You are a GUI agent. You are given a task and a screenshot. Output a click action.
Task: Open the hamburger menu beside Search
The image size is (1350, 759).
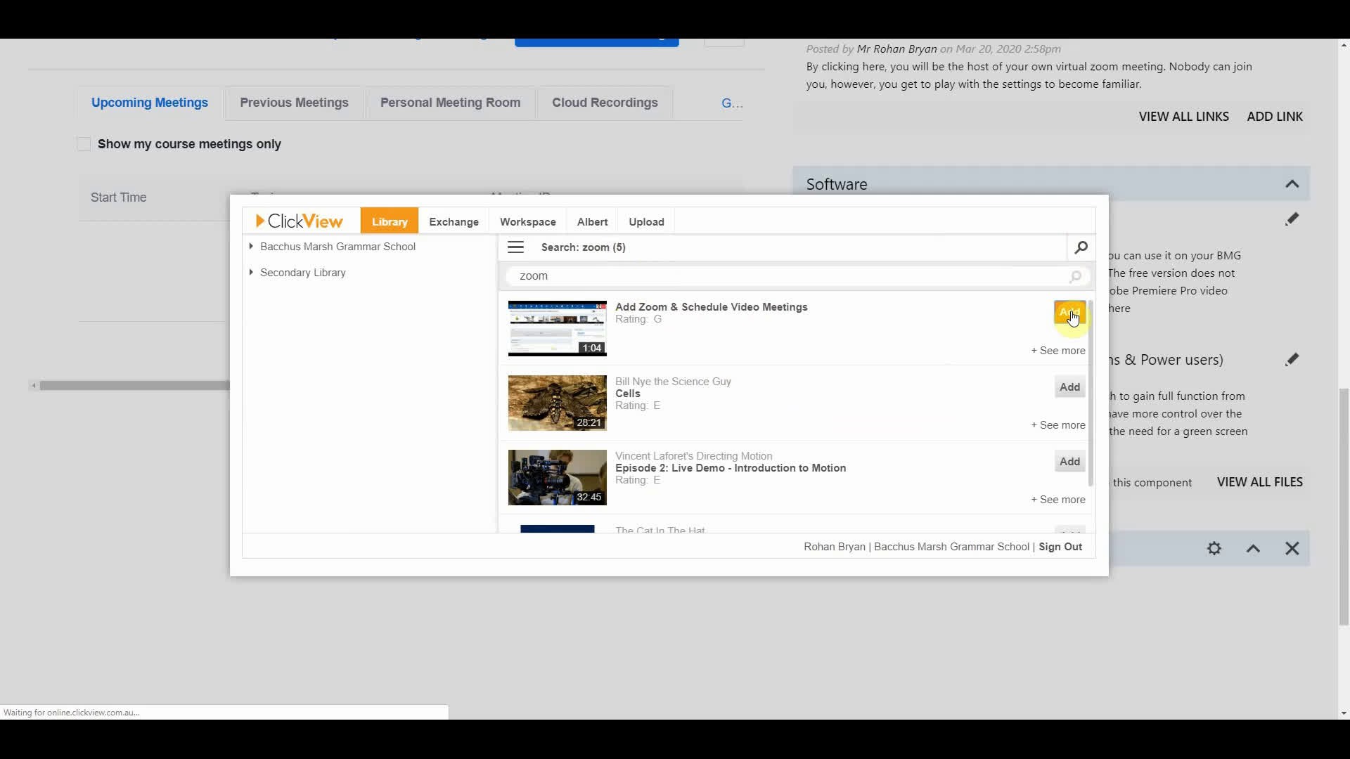515,247
